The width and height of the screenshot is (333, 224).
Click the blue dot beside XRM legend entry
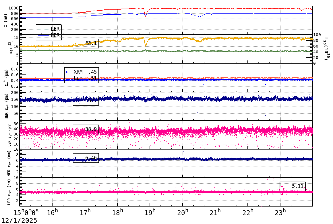click(x=67, y=72)
